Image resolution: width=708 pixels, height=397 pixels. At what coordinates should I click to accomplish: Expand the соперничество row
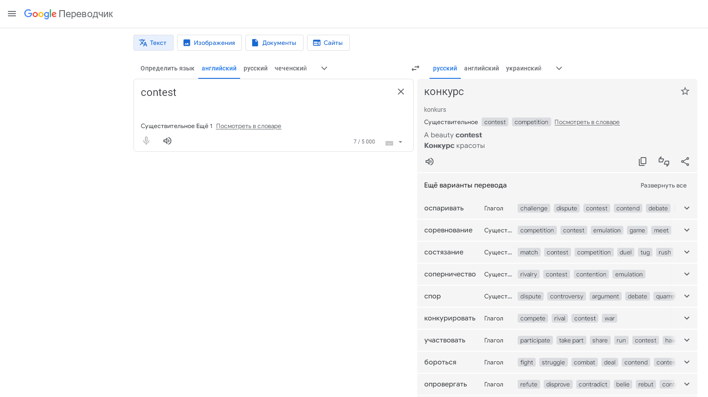[687, 274]
